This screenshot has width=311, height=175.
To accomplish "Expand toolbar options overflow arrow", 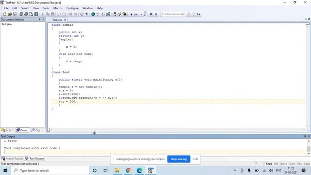I will pyautogui.click(x=145, y=14).
